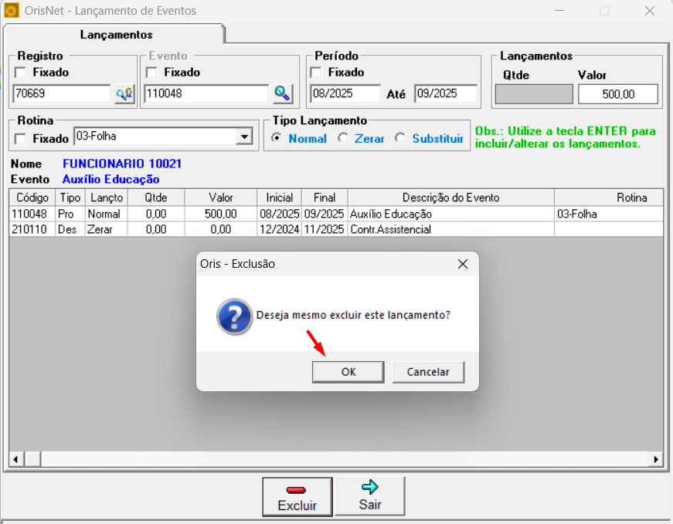Screen dimensions: 673x524
Task: Click the blue question mark dialog icon
Action: click(x=234, y=316)
